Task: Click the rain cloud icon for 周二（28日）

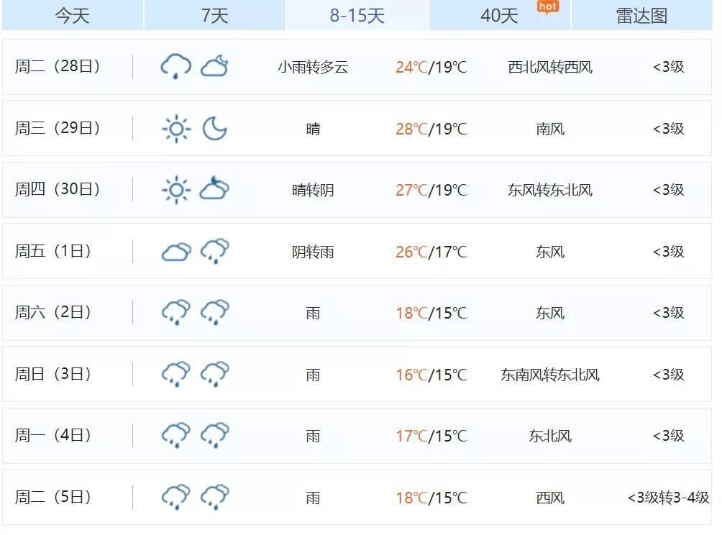Action: click(x=175, y=67)
